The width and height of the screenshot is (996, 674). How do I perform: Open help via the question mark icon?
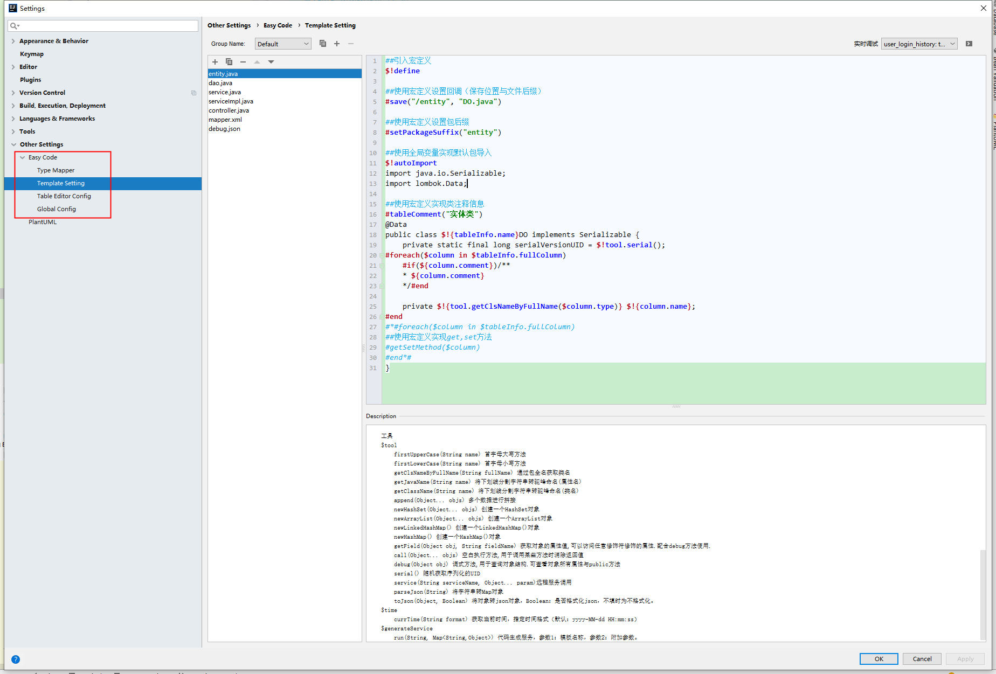(16, 659)
